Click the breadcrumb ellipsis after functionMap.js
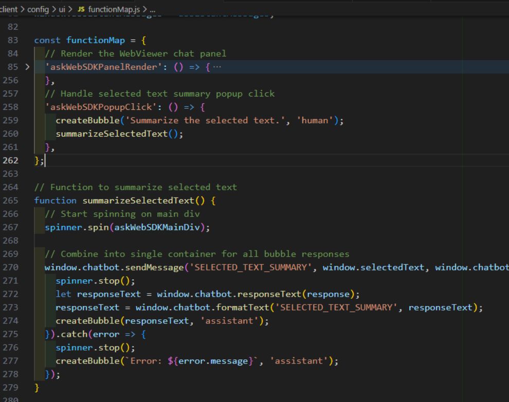The width and height of the screenshot is (509, 402). (152, 10)
